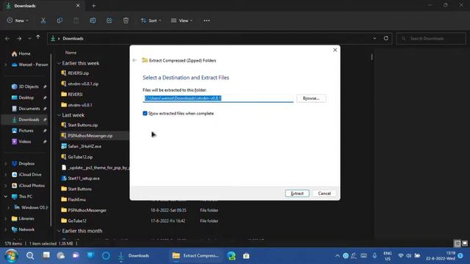470x264 pixels.
Task: Open the New dropdown menu
Action: click(18, 21)
